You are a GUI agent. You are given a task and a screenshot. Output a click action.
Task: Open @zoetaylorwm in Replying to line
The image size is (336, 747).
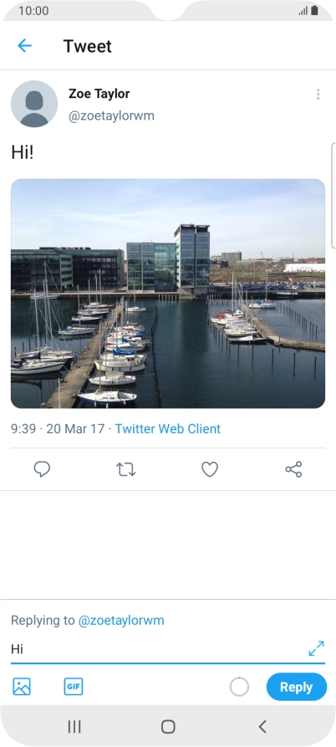click(121, 621)
